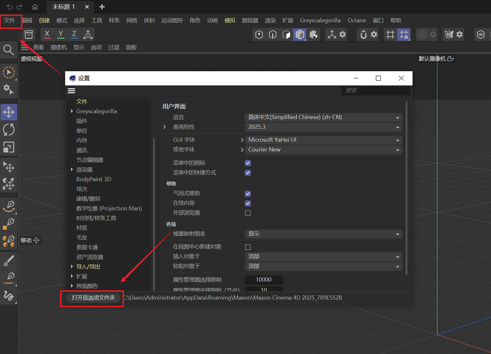Open the settings dialog hamburger menu
This screenshot has height=354, width=491.
[x=72, y=91]
